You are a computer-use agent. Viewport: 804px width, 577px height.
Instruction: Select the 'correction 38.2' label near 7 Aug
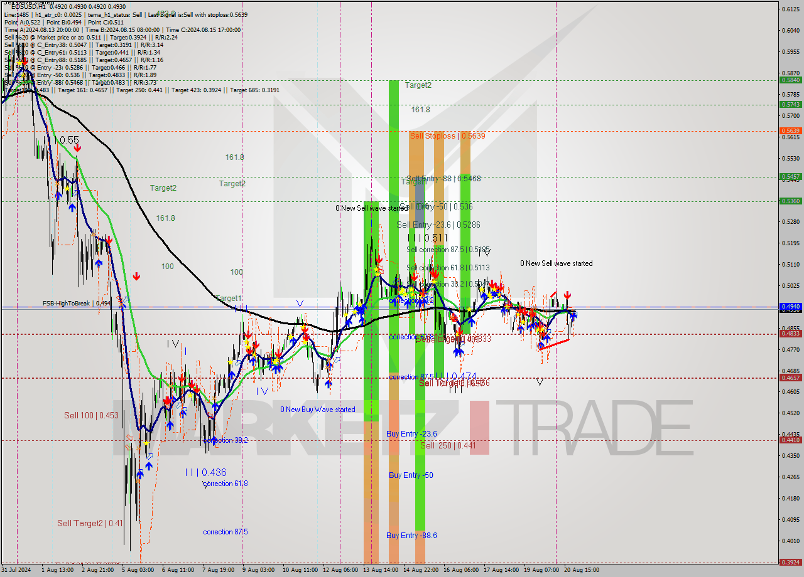[x=225, y=440]
